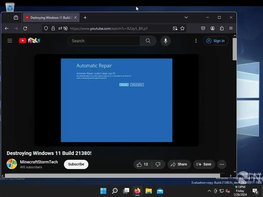Image resolution: width=263 pixels, height=197 pixels.
Task: Click the vertical page scrollbar thumb
Action: pos(234,49)
